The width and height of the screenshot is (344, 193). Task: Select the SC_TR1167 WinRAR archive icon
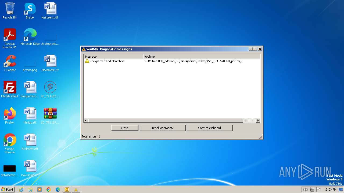pyautogui.click(x=50, y=116)
